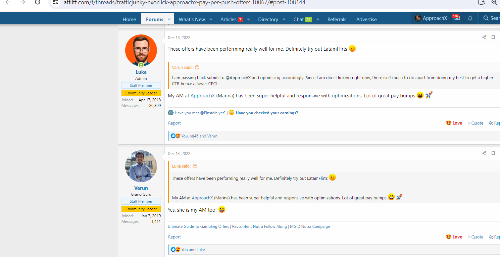Share Varun's post

(x=484, y=153)
